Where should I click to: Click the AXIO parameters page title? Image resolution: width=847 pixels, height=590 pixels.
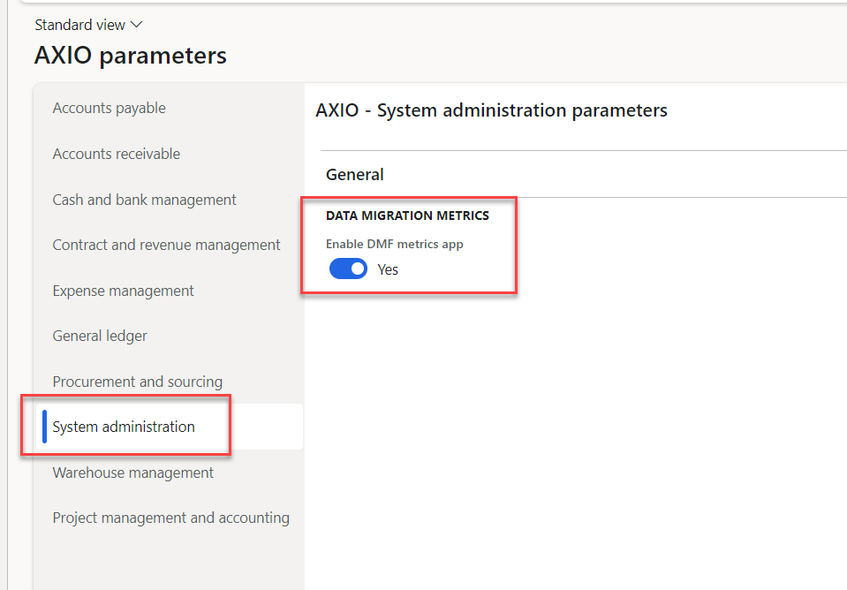tap(129, 55)
